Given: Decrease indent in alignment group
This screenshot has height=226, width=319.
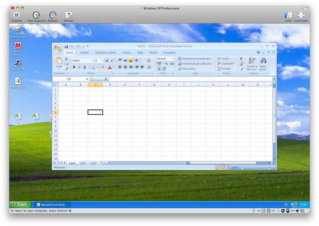Looking at the screenshot, I should (x=137, y=67).
